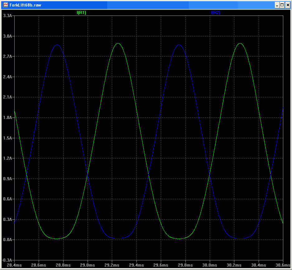Click the 30.2ms time axis label

coord(234,265)
